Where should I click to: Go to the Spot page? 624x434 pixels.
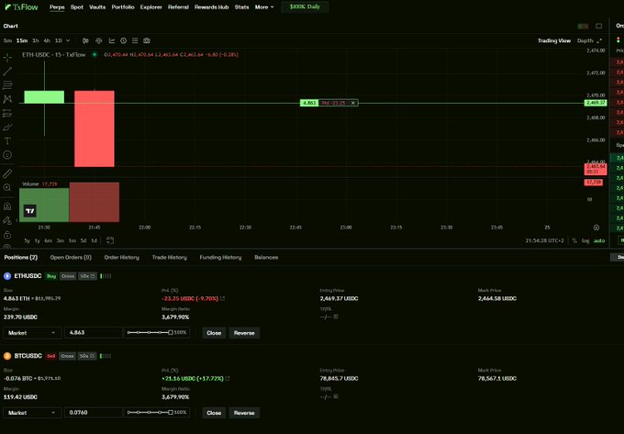click(x=77, y=7)
